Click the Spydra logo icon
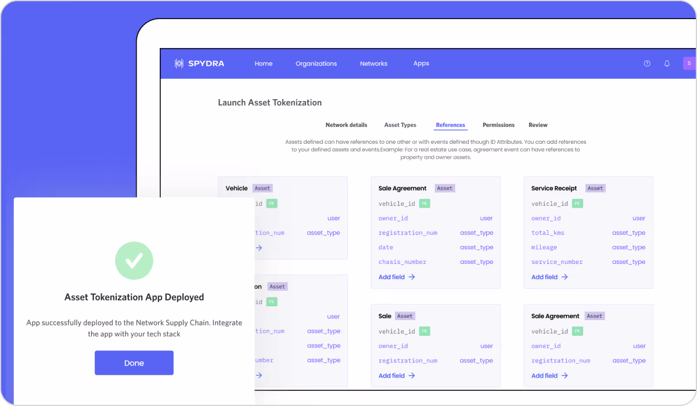Image resolution: width=697 pixels, height=406 pixels. (179, 64)
